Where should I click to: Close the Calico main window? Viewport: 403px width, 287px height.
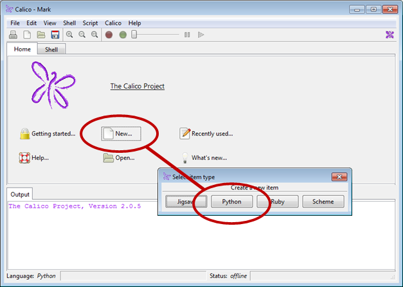click(390, 10)
